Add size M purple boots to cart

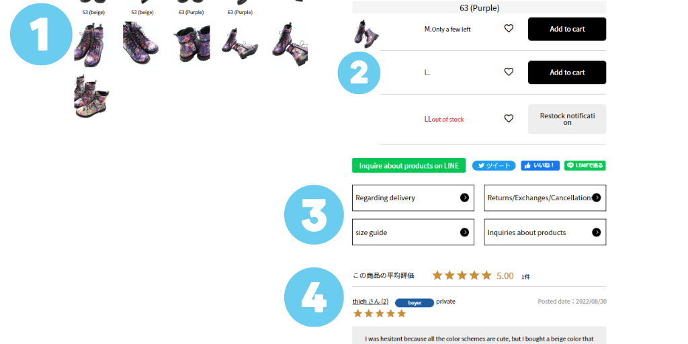[567, 29]
